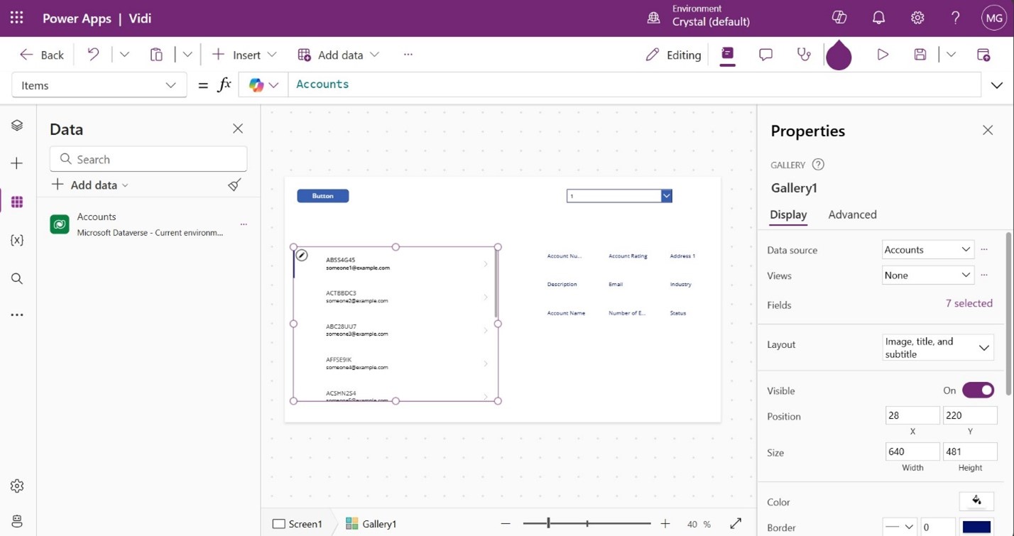The width and height of the screenshot is (1014, 536).
Task: Click the Back button
Action: coord(42,55)
